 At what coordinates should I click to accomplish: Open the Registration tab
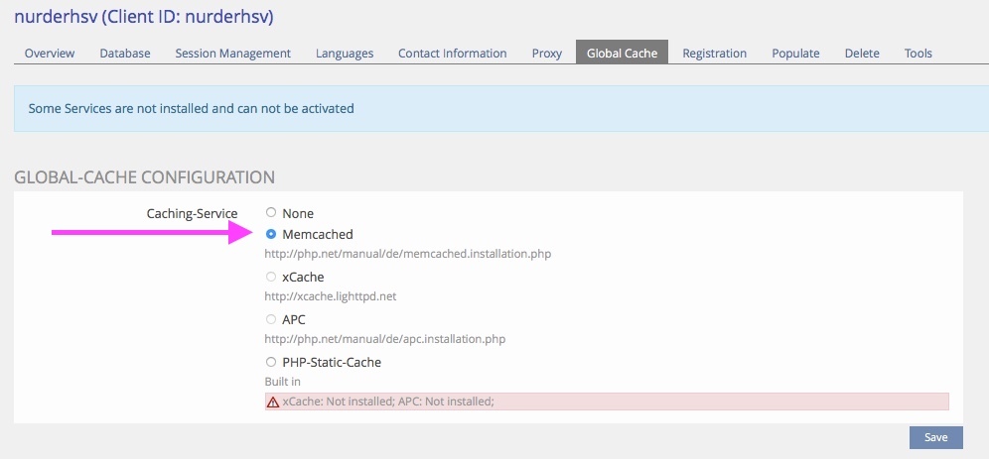[714, 53]
